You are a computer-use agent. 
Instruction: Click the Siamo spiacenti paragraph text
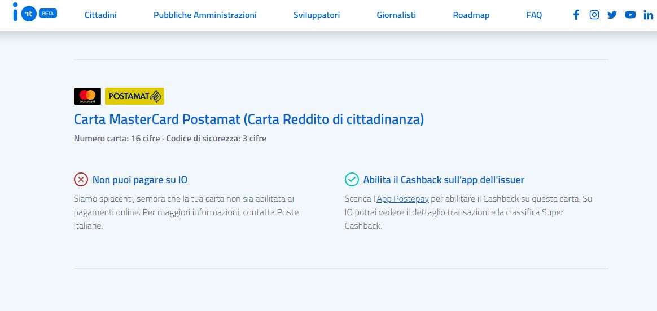tap(186, 212)
